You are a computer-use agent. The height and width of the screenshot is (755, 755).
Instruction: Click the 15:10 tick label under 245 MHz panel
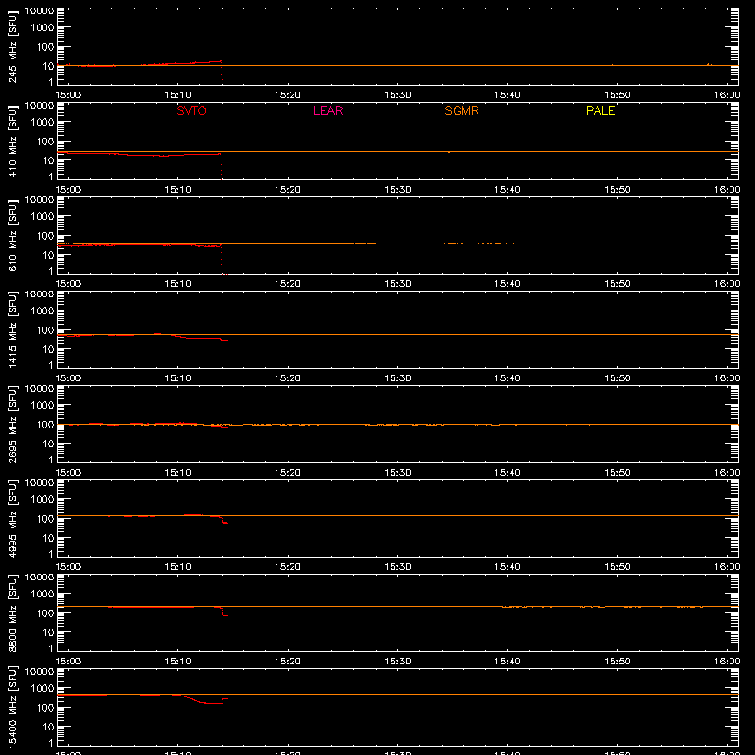pos(177,95)
